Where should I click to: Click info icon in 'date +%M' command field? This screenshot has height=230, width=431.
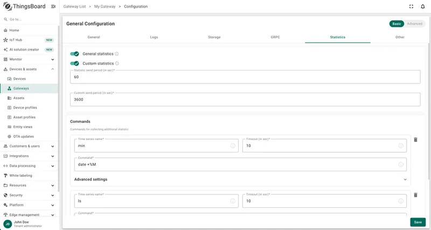tap(401, 164)
